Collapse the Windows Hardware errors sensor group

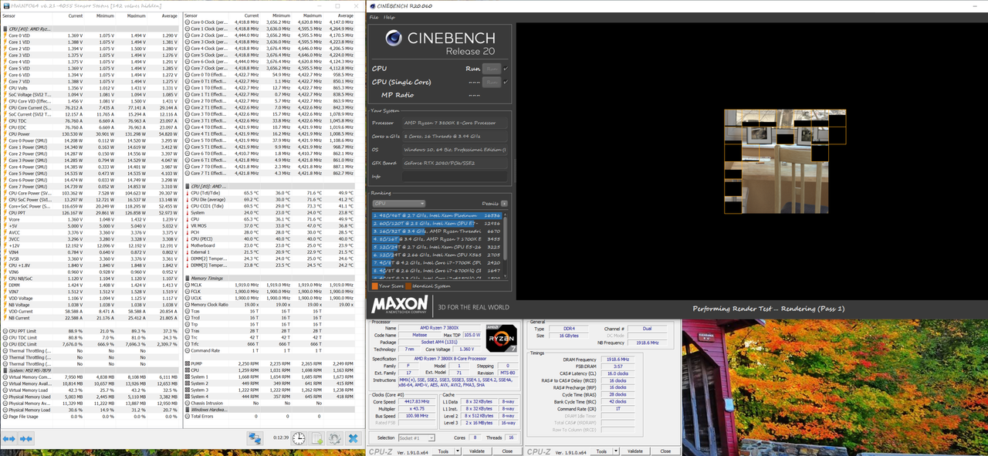tap(186, 409)
